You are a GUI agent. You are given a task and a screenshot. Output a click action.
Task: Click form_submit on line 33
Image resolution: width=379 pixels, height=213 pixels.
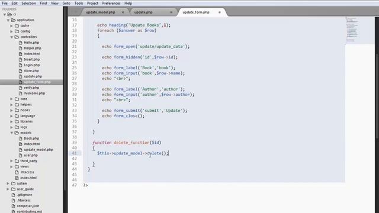tap(127, 111)
